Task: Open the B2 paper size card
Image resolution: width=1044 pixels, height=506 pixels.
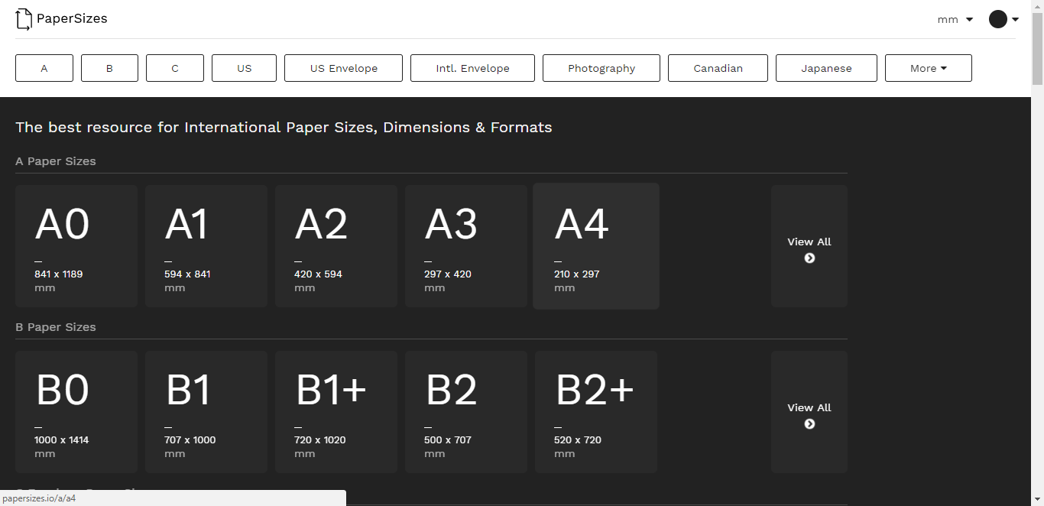Action: tap(466, 412)
